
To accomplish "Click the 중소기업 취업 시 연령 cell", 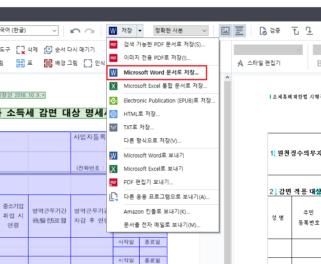I will [x=14, y=216].
